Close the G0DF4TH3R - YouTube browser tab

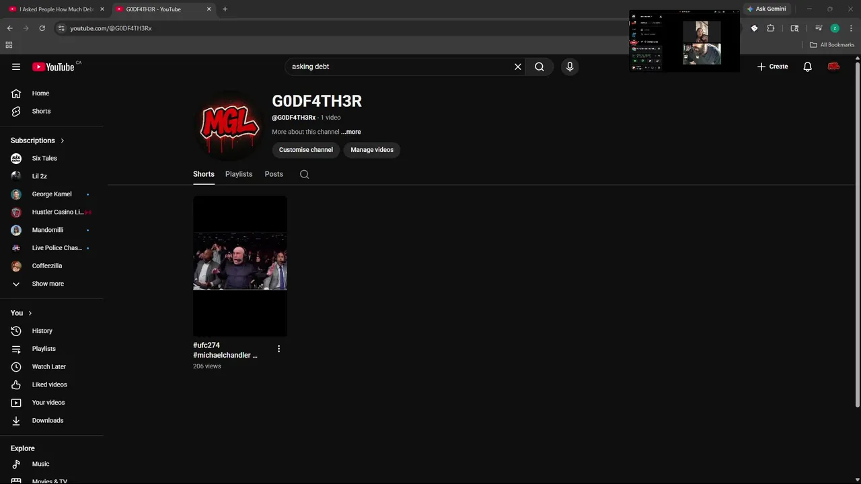pyautogui.click(x=209, y=9)
